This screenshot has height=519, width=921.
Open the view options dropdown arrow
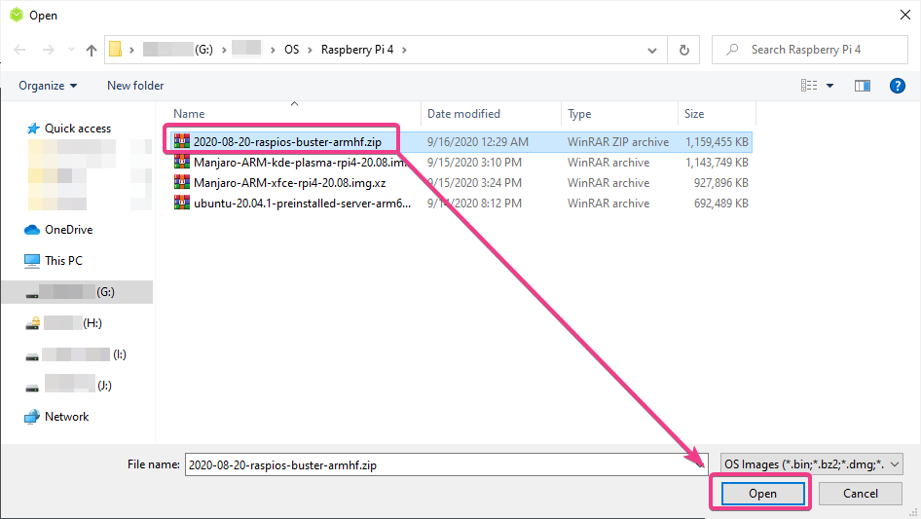[830, 86]
